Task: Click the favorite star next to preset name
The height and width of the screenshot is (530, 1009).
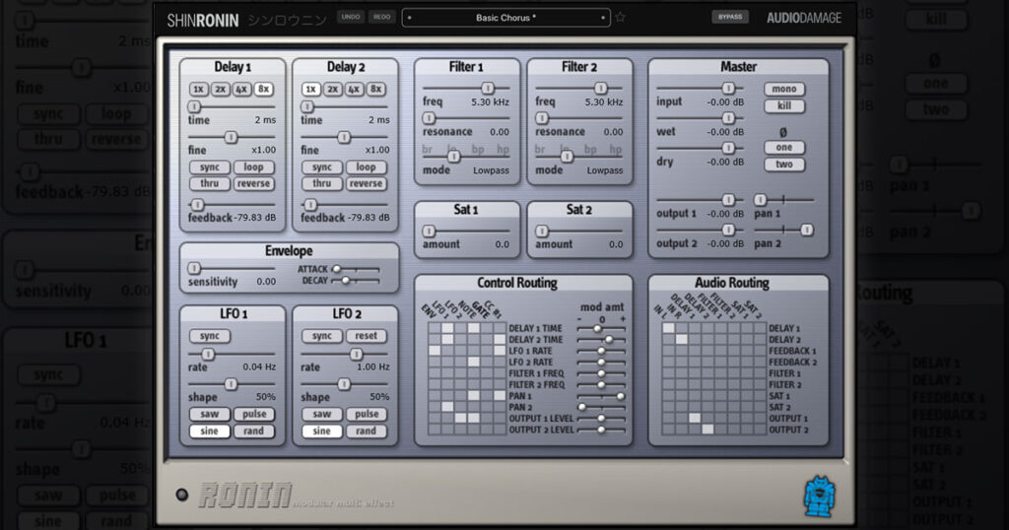Action: coord(620,18)
